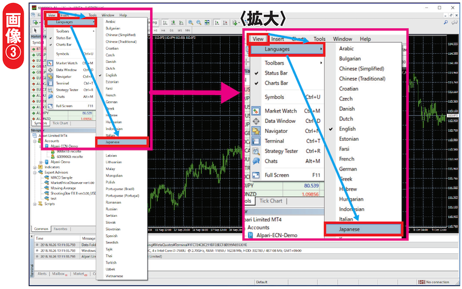Expand the Alpari-Demo node in Navigator
The height and width of the screenshot is (289, 462).
pyautogui.click(x=40, y=162)
